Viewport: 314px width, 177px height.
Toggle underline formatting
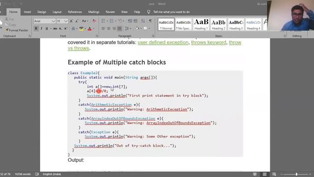pyautogui.click(x=47, y=29)
